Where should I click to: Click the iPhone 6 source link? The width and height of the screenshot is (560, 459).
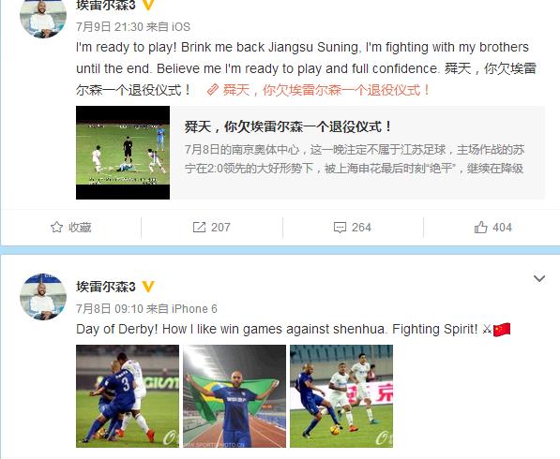(x=194, y=308)
